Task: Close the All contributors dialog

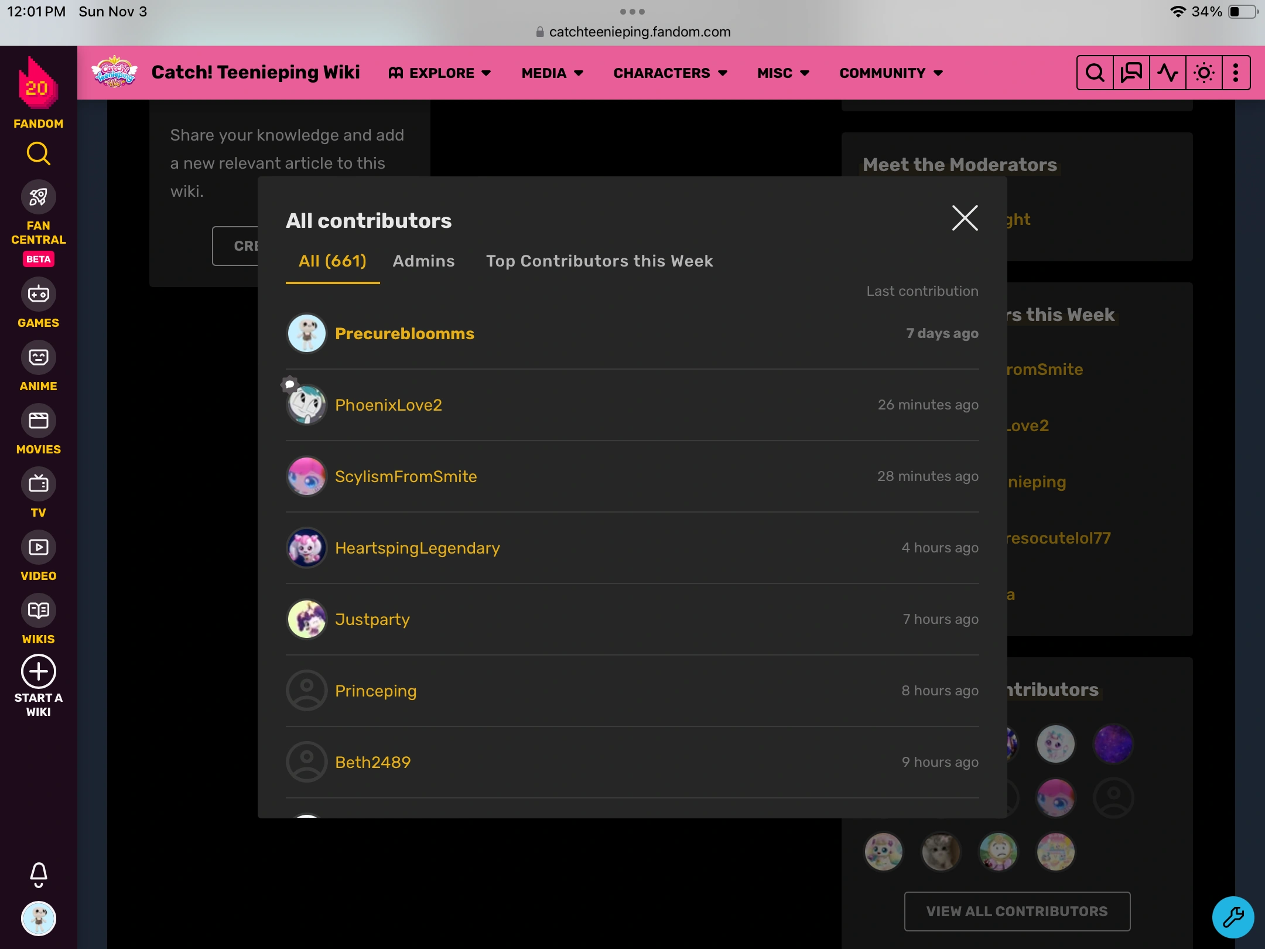Action: 965,218
